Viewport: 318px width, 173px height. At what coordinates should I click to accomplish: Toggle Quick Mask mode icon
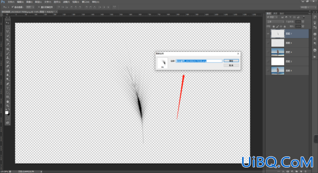8,119
